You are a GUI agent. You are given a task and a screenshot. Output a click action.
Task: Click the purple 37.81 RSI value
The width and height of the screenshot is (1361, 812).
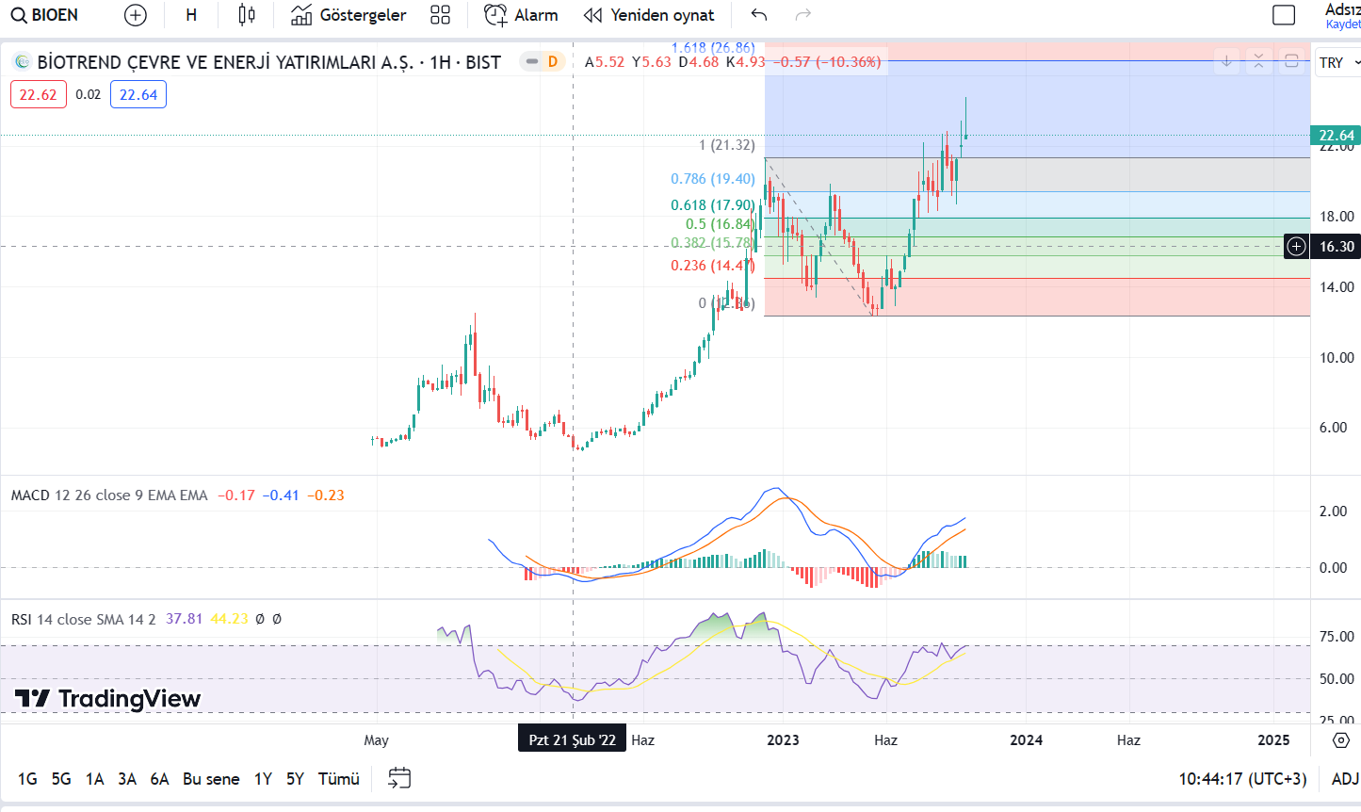point(185,619)
